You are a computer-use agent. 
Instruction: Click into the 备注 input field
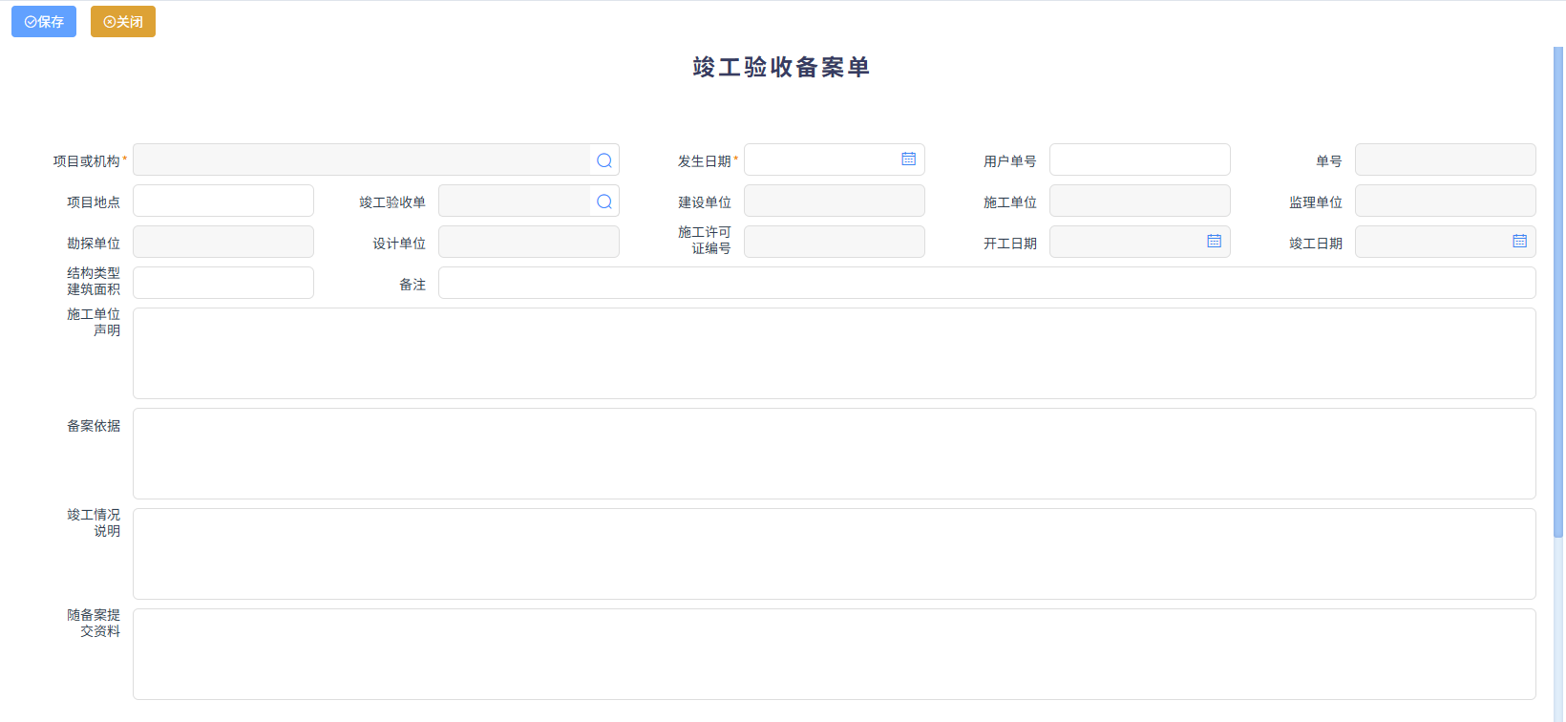(987, 283)
